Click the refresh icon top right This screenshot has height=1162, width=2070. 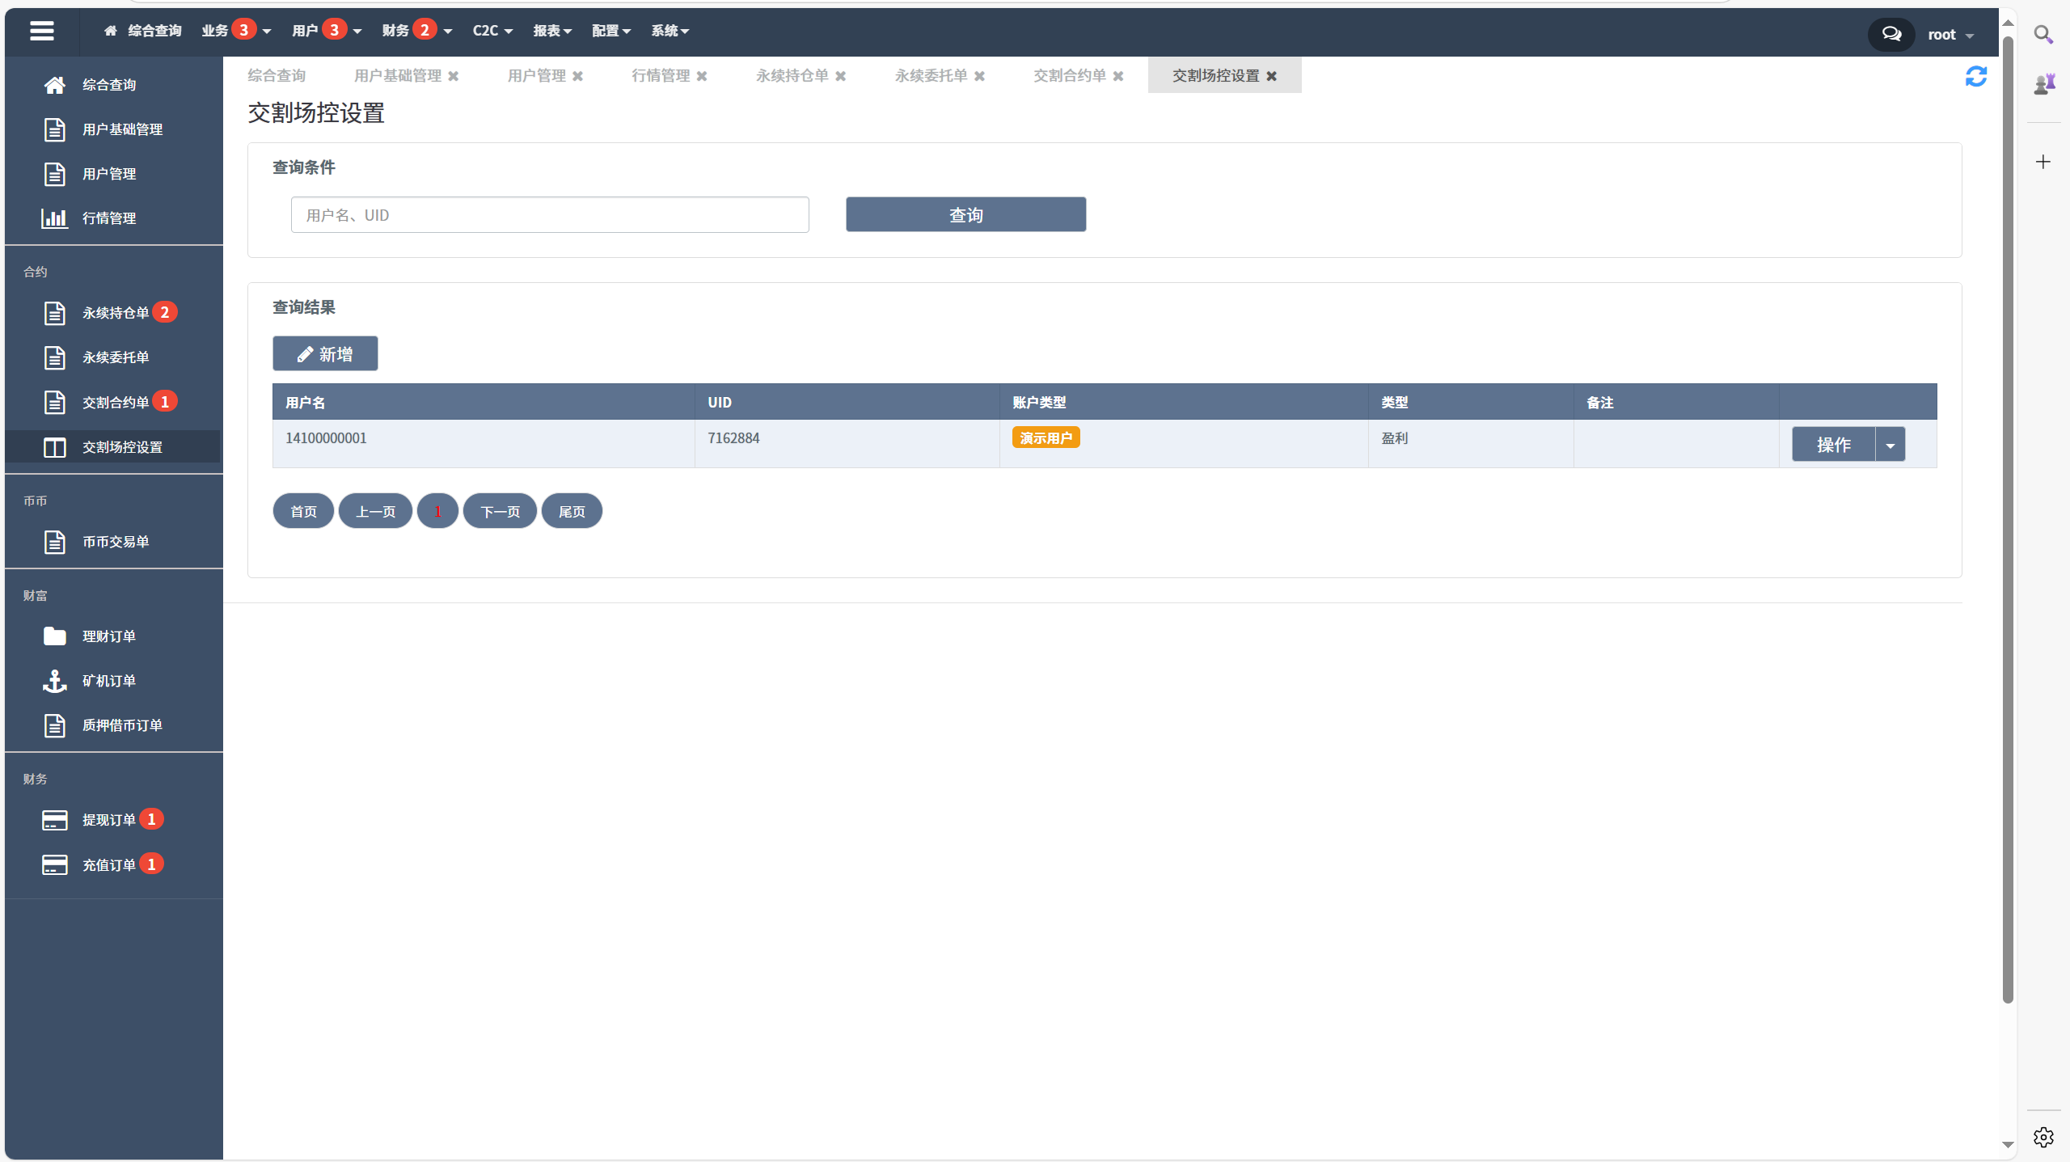(x=1976, y=77)
